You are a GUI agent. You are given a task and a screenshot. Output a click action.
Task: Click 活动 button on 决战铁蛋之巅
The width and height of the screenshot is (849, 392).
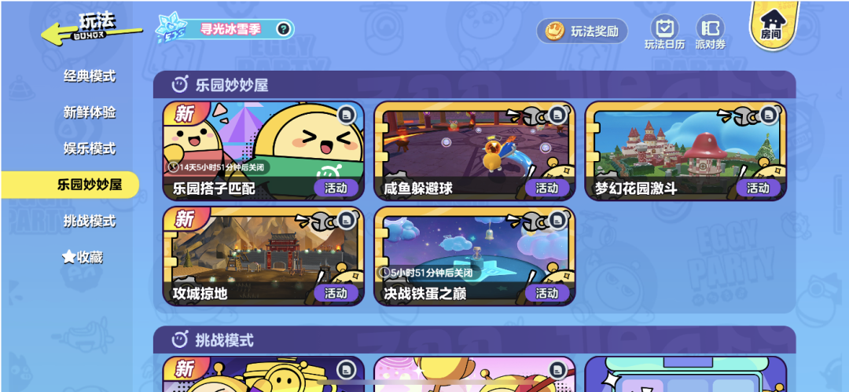[x=547, y=293]
